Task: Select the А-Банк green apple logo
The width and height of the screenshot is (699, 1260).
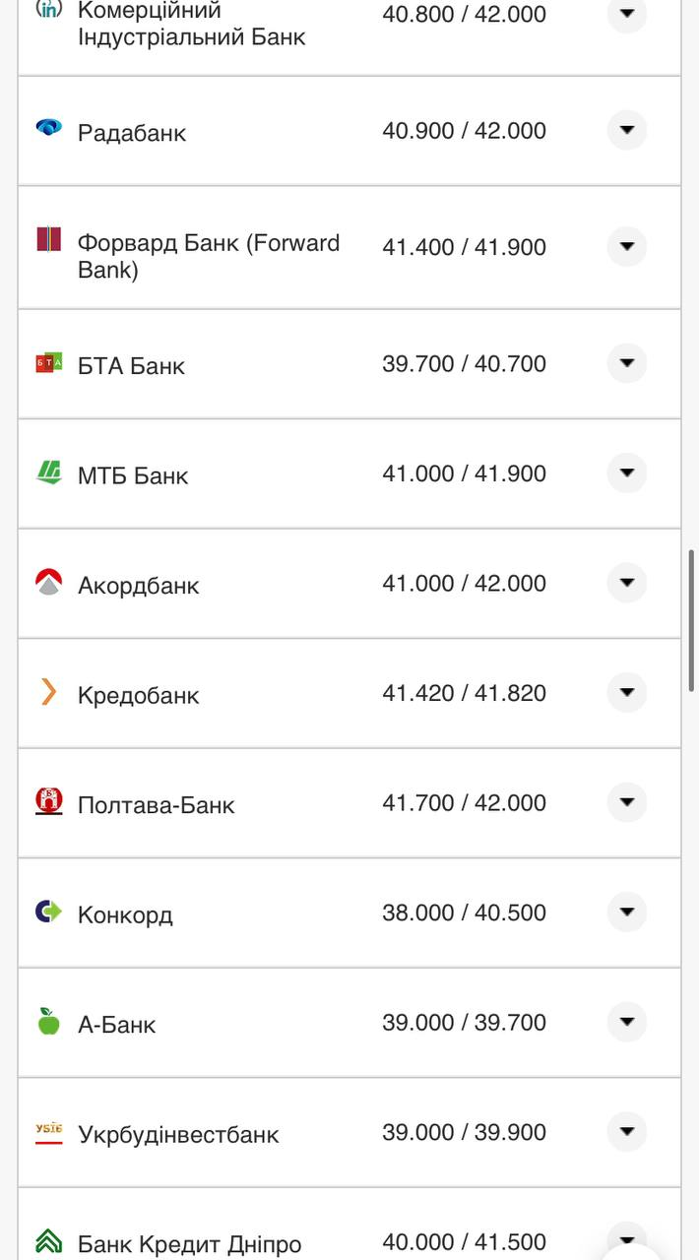Action: pos(50,1023)
